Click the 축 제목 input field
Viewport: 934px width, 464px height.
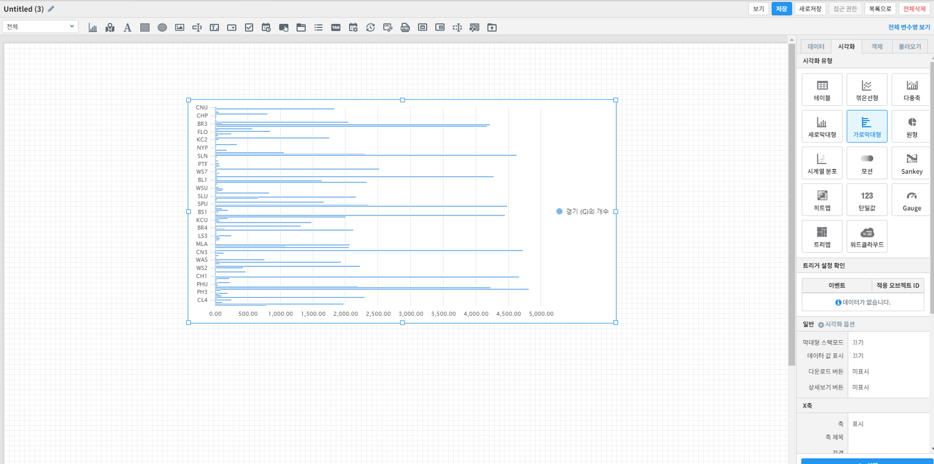pos(888,437)
